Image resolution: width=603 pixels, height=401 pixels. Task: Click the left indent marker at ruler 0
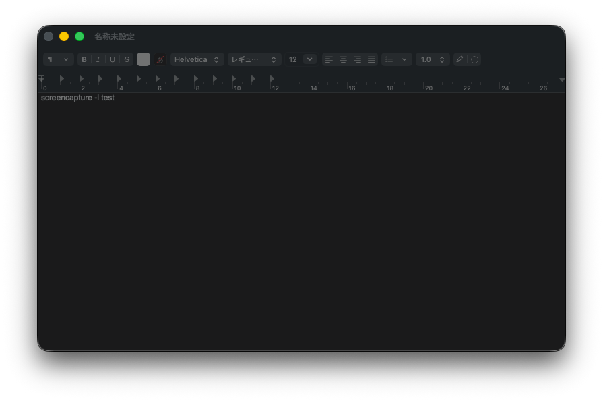pyautogui.click(x=42, y=78)
